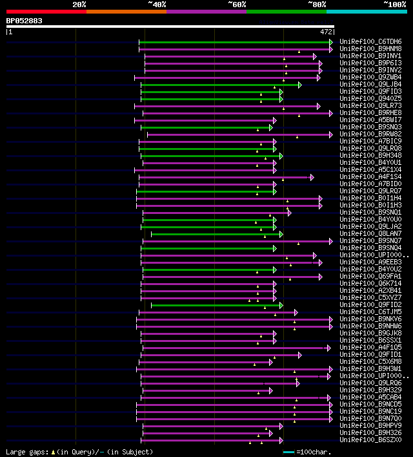The height and width of the screenshot is (457, 413).
Task: Click the UniRef100_A5CAB4 label
Action: click(x=370, y=398)
